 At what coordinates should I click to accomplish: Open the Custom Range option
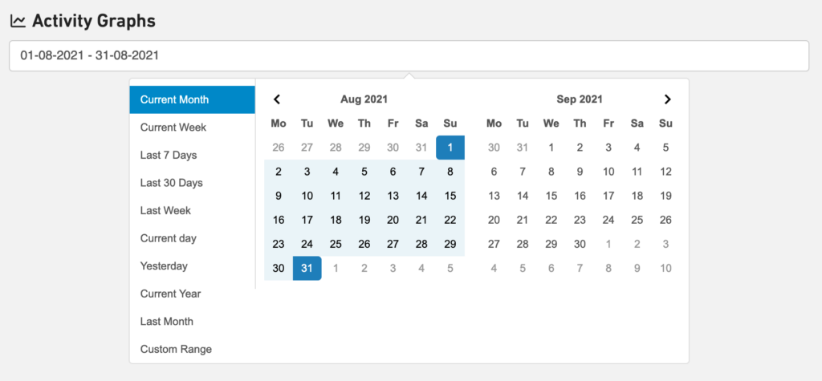[x=176, y=349]
